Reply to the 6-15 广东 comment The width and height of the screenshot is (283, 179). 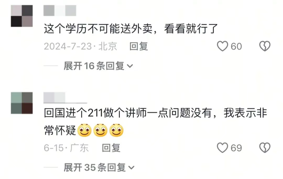pyautogui.click(x=111, y=148)
